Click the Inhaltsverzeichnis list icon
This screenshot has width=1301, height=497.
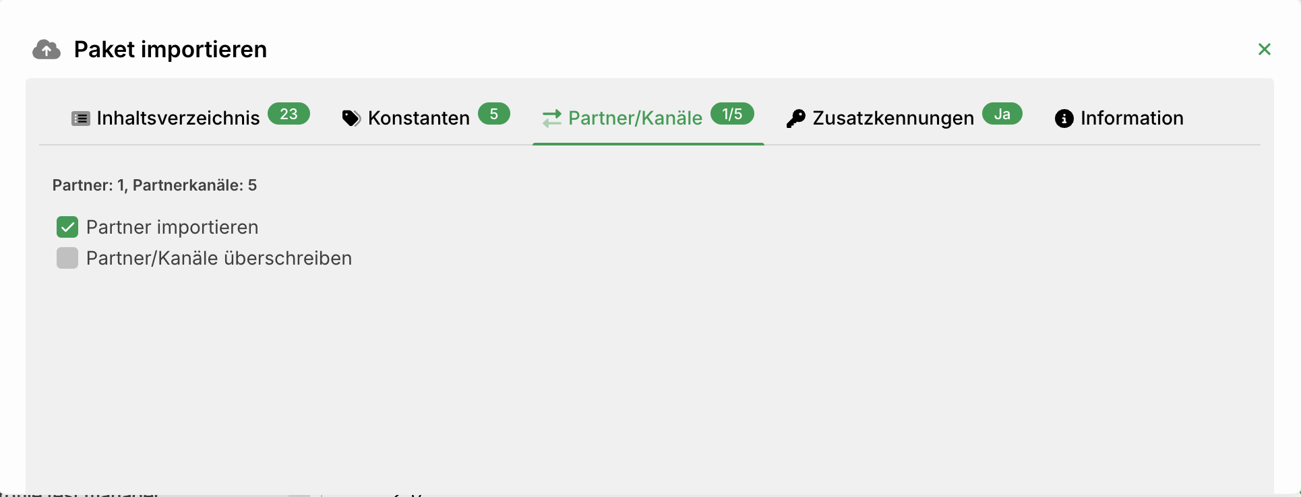tap(81, 119)
